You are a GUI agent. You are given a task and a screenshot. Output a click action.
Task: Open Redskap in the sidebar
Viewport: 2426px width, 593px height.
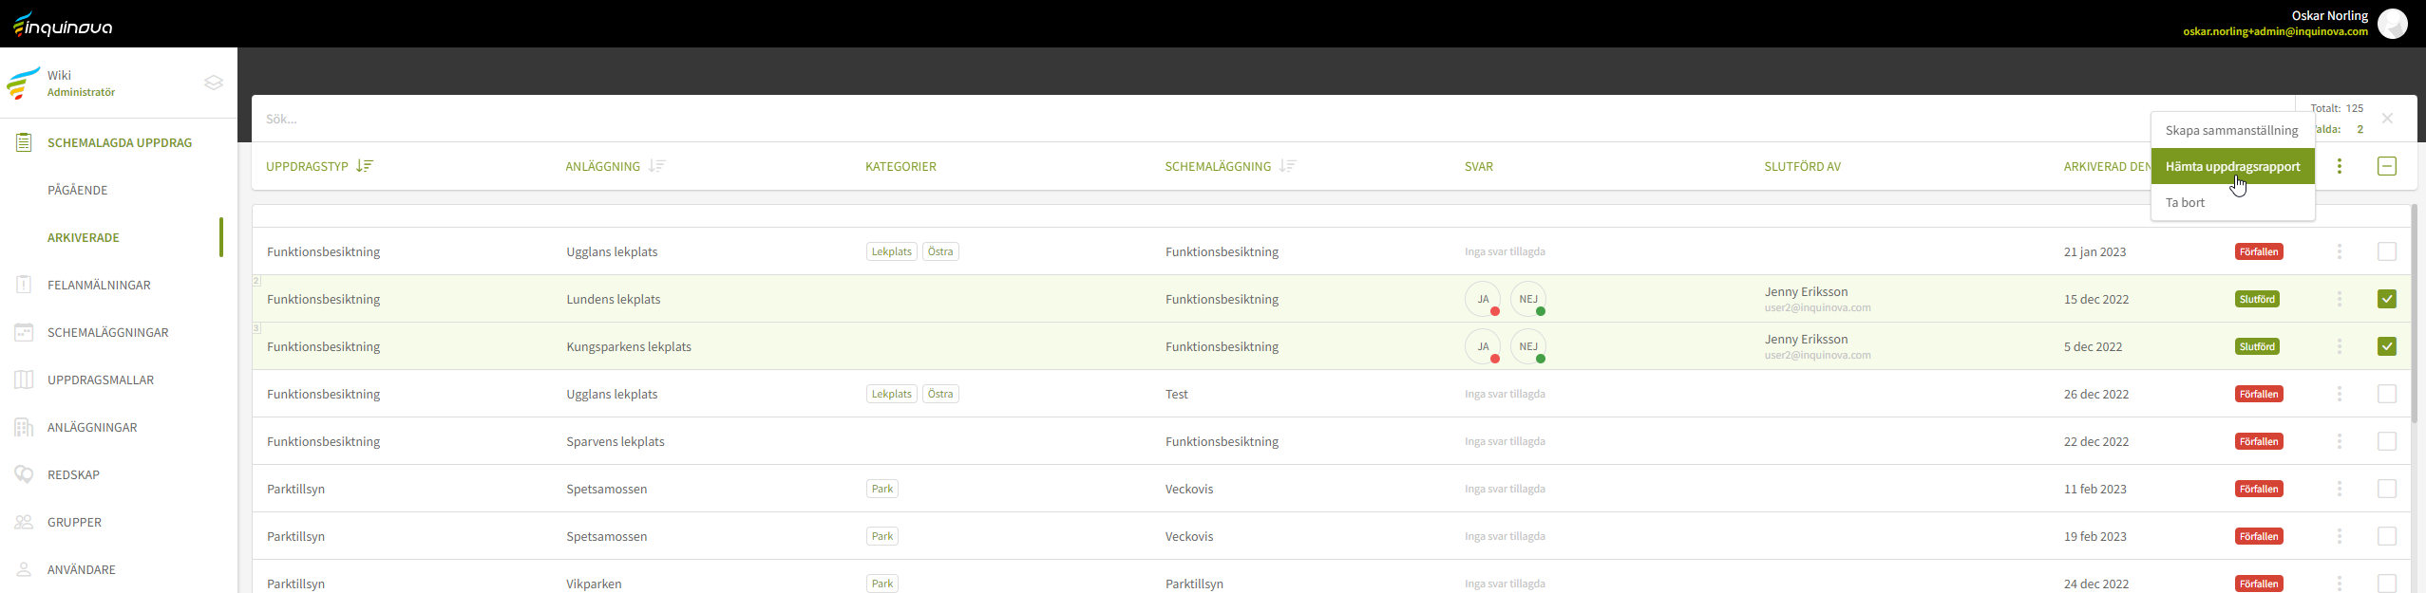(73, 474)
